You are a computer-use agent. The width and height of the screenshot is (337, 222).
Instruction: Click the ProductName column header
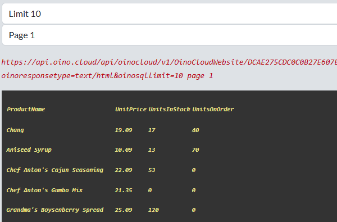[x=26, y=109]
